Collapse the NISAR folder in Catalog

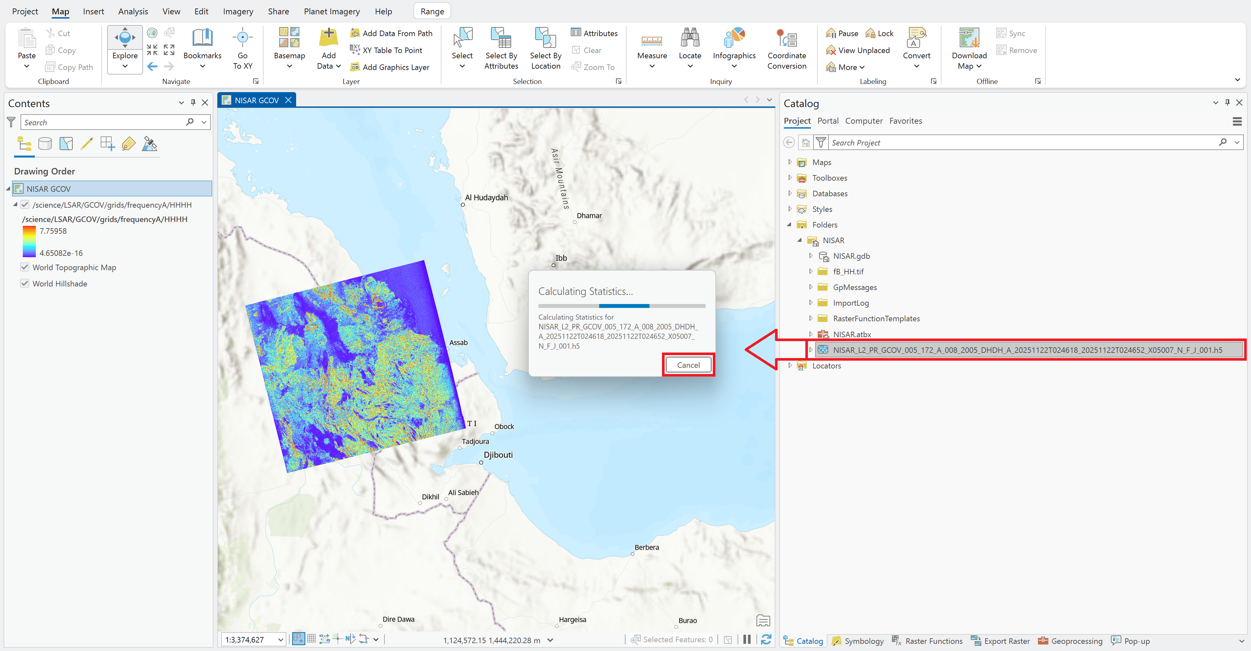coord(800,240)
